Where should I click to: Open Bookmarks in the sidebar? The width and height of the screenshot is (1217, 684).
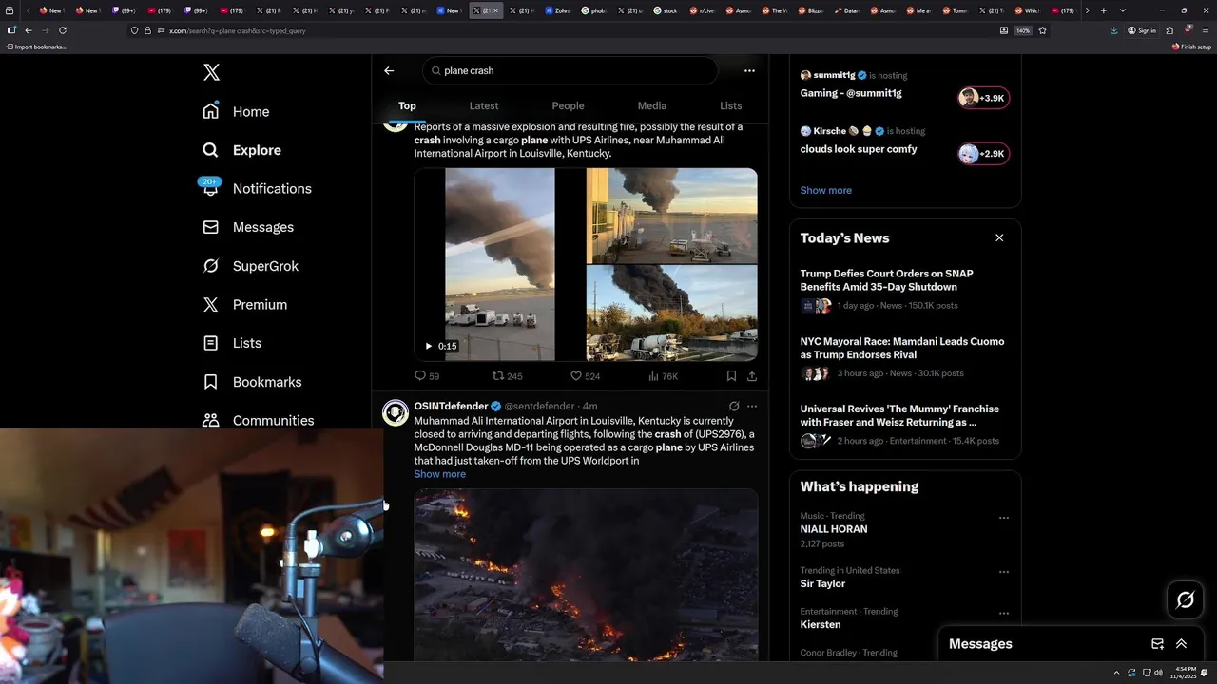(x=253, y=382)
